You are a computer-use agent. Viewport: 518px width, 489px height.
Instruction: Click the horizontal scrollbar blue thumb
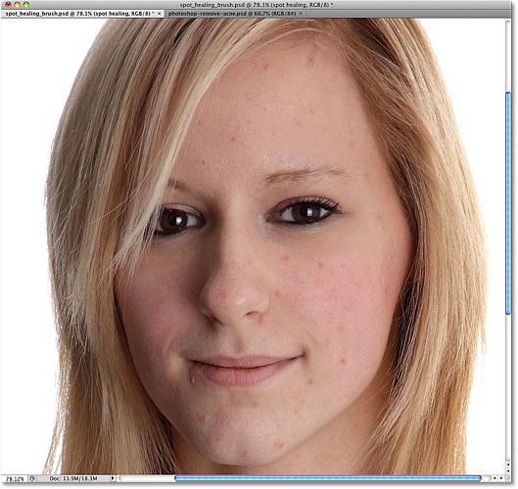tap(328, 478)
